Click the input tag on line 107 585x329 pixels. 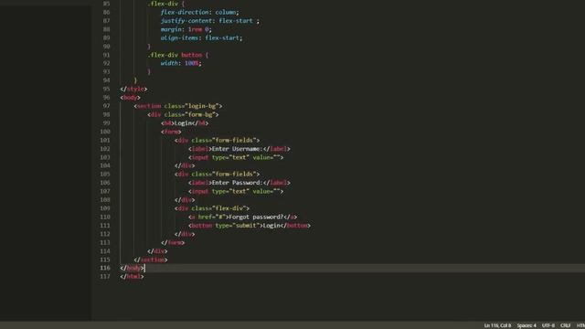pos(236,191)
